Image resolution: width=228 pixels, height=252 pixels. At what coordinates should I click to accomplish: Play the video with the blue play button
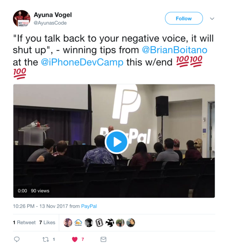[x=117, y=142]
